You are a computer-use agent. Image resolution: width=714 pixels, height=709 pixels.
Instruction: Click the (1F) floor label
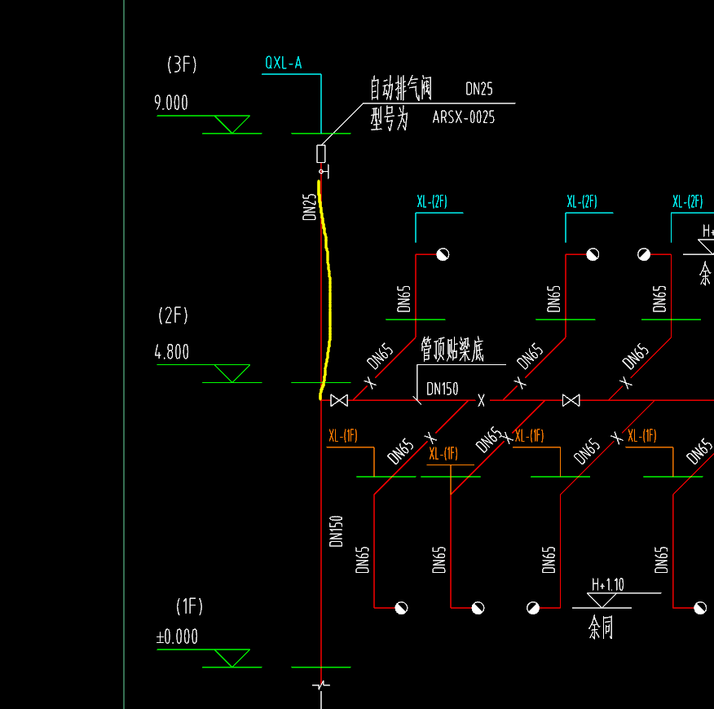tap(189, 606)
